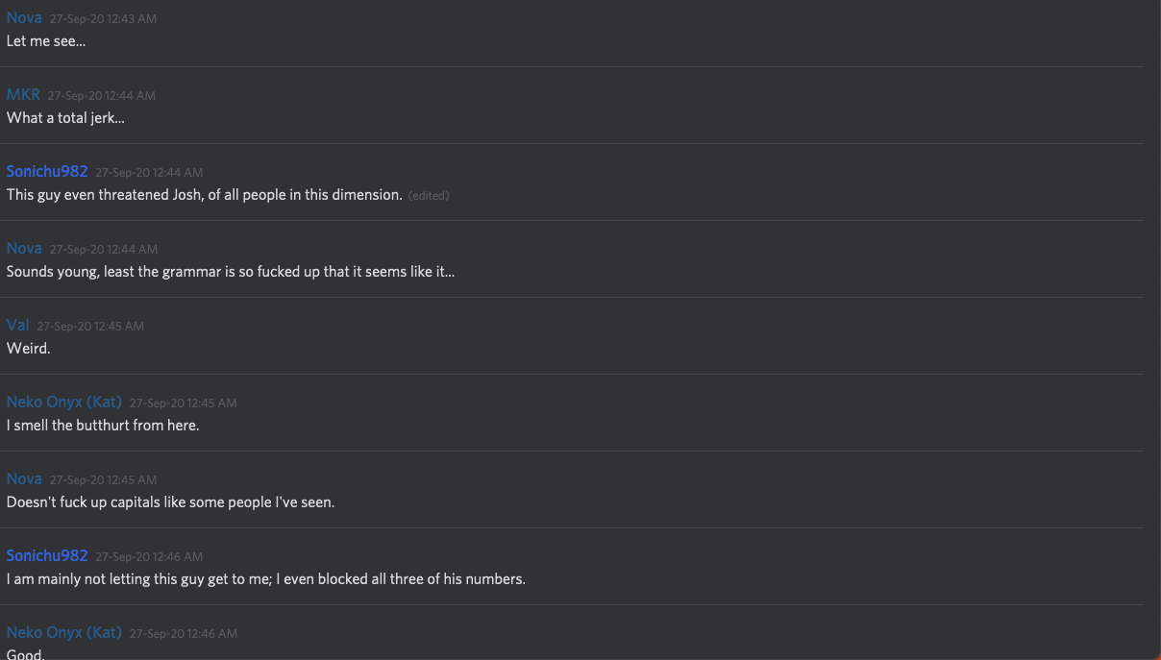Click the timestamp beside Val's name
This screenshot has height=660, width=1161.
coord(90,326)
